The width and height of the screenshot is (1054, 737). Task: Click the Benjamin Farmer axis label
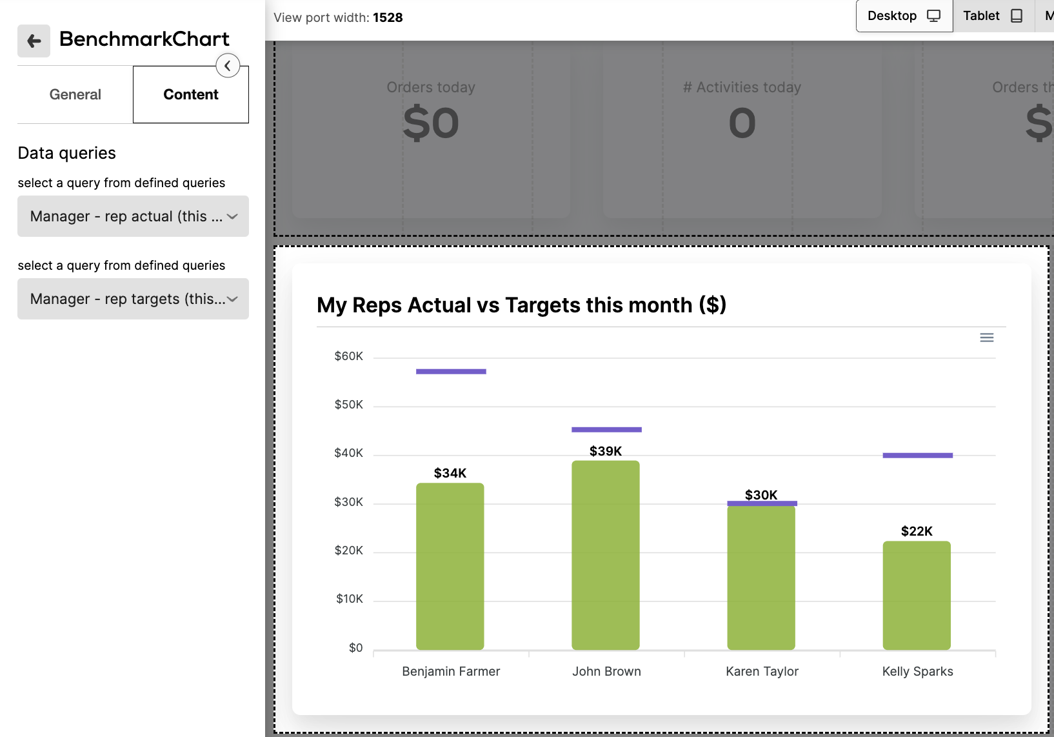[x=451, y=671]
